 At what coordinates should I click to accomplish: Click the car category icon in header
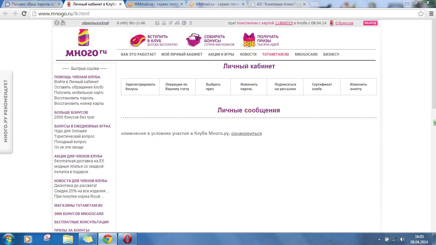(x=164, y=23)
